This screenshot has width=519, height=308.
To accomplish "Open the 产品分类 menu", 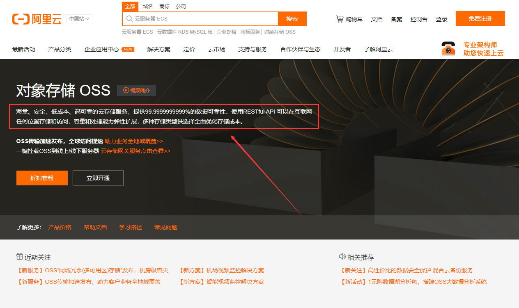I will [60, 49].
